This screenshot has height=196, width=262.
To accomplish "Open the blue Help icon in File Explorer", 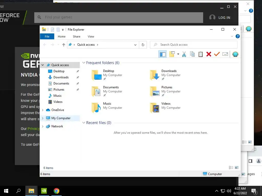I will click(238, 36).
